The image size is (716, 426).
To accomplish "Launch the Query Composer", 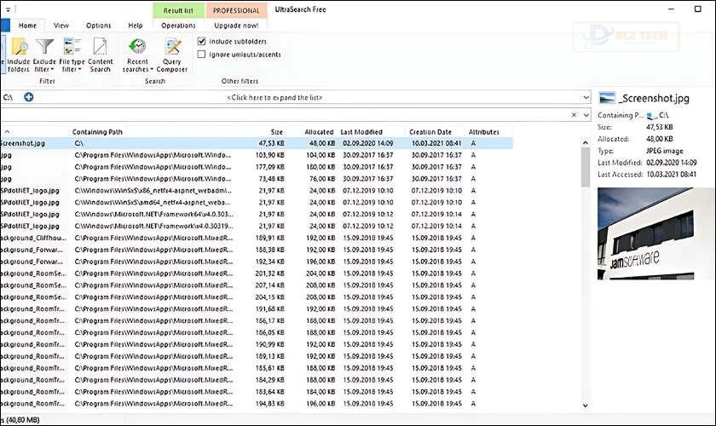I will pos(173,55).
